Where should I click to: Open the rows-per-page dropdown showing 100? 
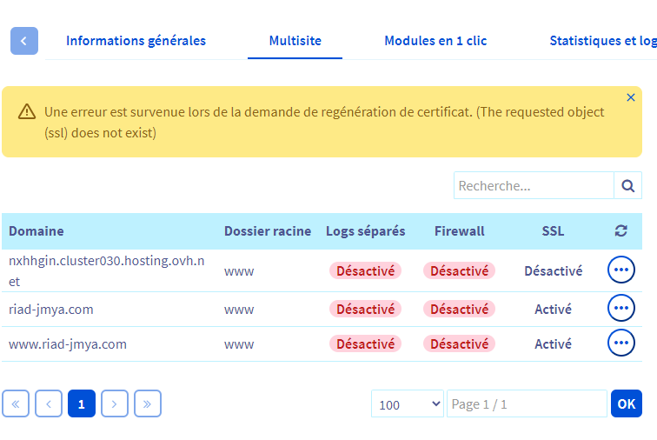point(408,404)
